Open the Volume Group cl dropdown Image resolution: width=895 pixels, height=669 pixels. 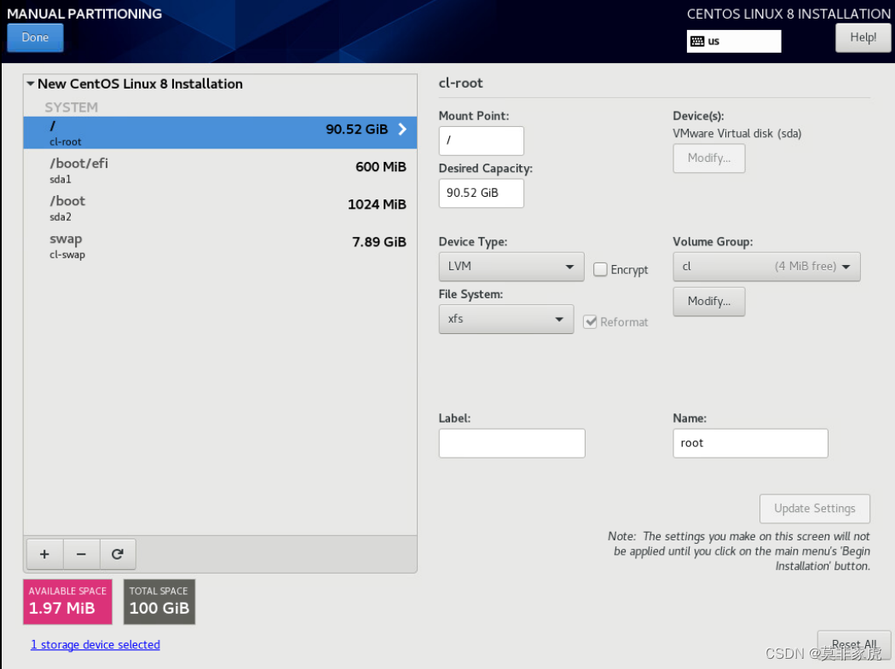pos(766,267)
